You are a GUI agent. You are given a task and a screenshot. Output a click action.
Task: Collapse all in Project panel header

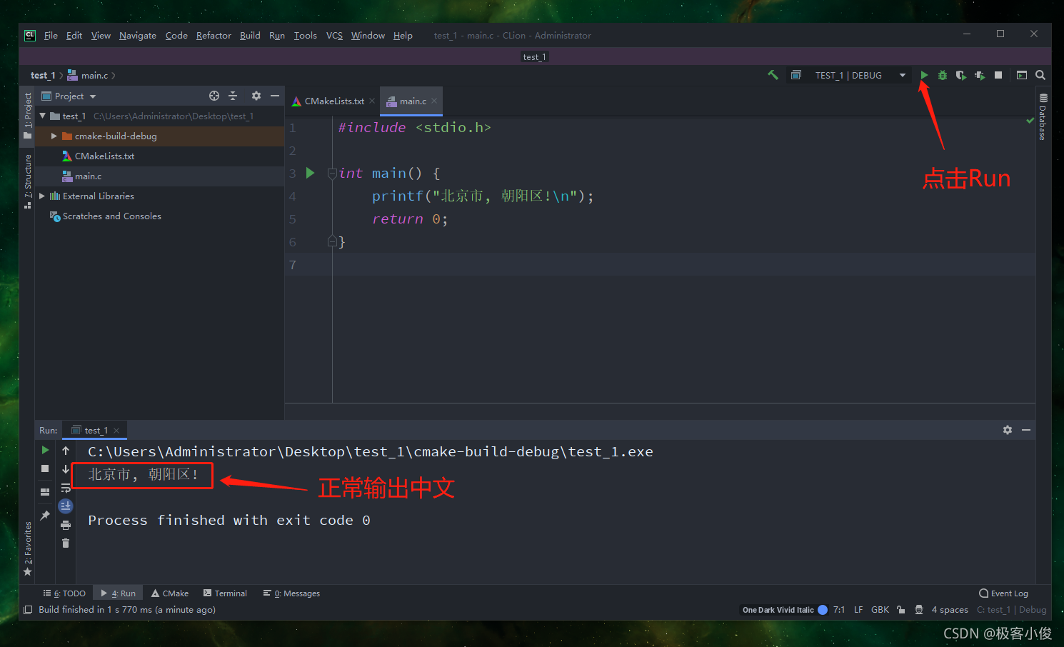233,96
